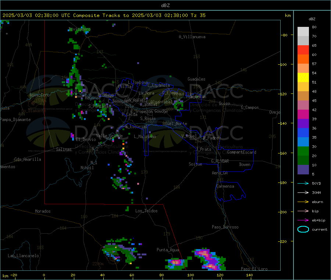Click the Paso_Barroso map label
331x280 pixels.
pos(225,227)
